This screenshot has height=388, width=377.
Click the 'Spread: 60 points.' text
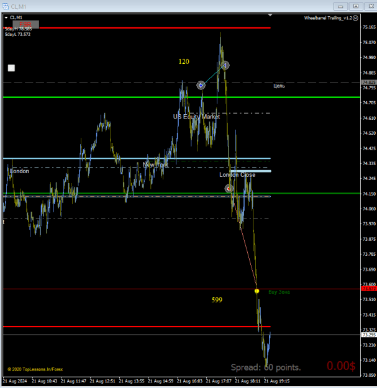click(x=266, y=368)
